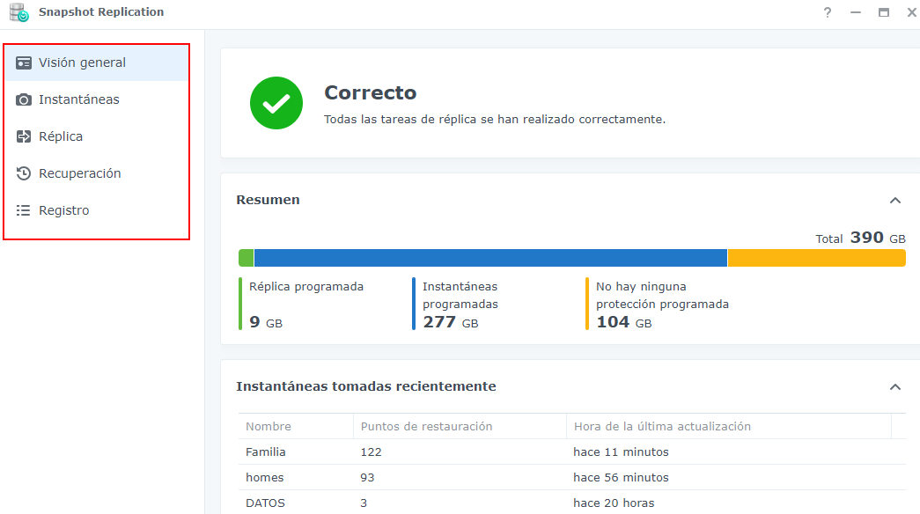Click the yellow unprotected bar segment
Image resolution: width=920 pixels, height=514 pixels.
[x=816, y=258]
